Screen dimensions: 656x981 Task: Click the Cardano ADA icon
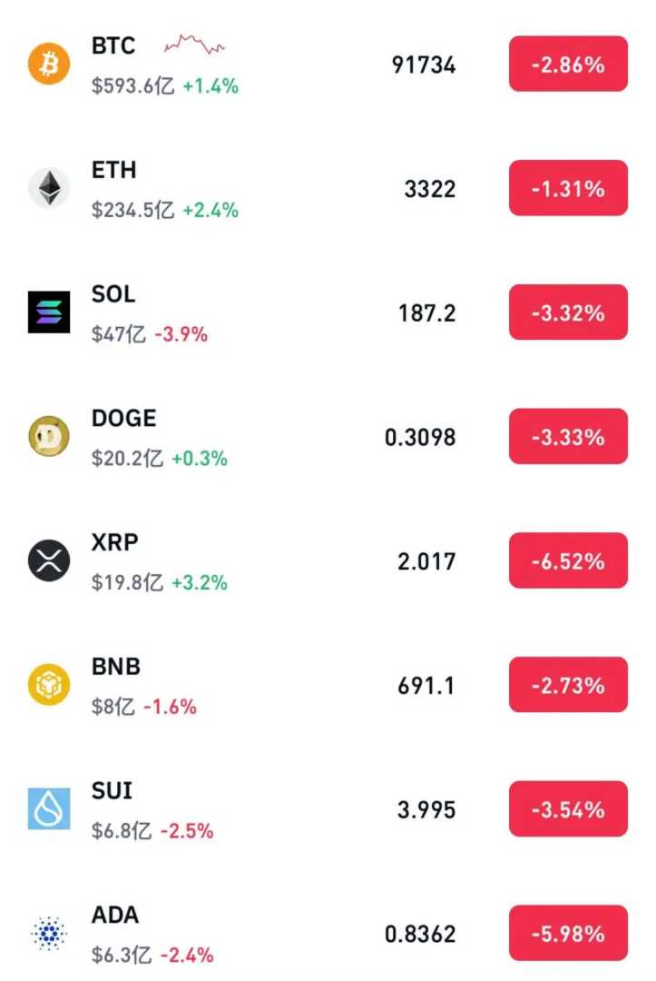tap(49, 933)
